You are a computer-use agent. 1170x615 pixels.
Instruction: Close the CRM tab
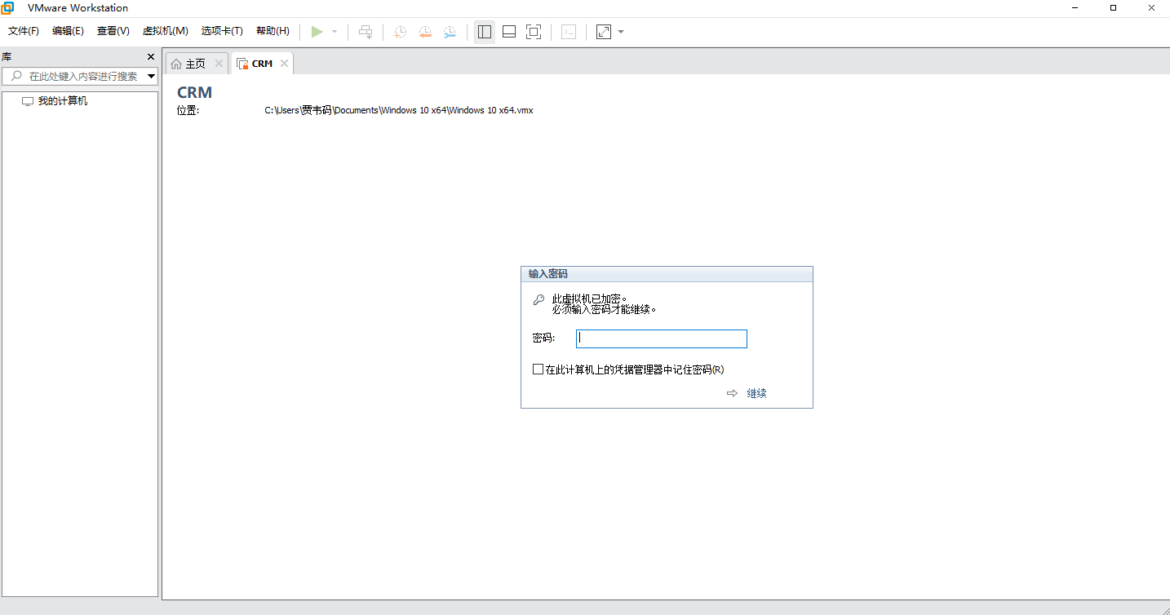click(284, 63)
